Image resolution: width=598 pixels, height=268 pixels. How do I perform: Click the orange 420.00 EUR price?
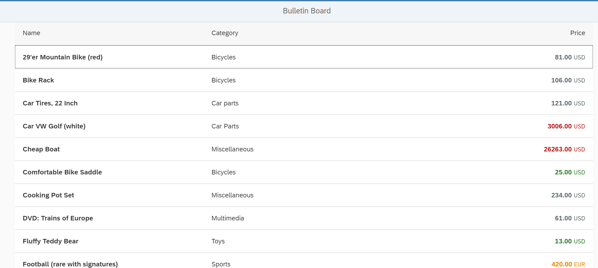click(x=568, y=264)
